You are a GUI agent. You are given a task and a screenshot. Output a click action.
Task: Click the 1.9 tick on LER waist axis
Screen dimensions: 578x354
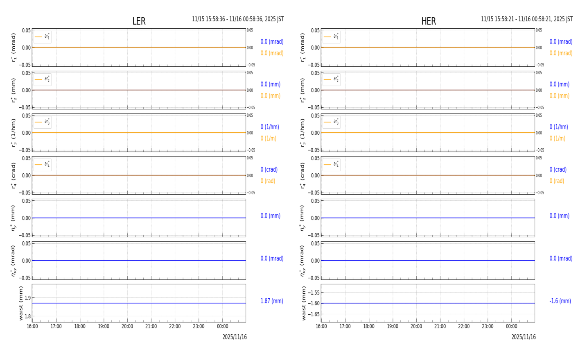(x=27, y=298)
